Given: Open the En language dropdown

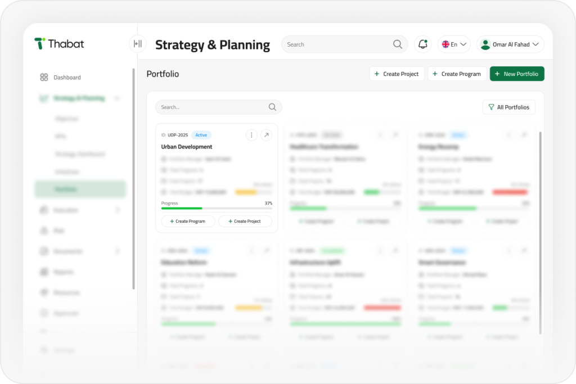Looking at the screenshot, I should point(454,44).
